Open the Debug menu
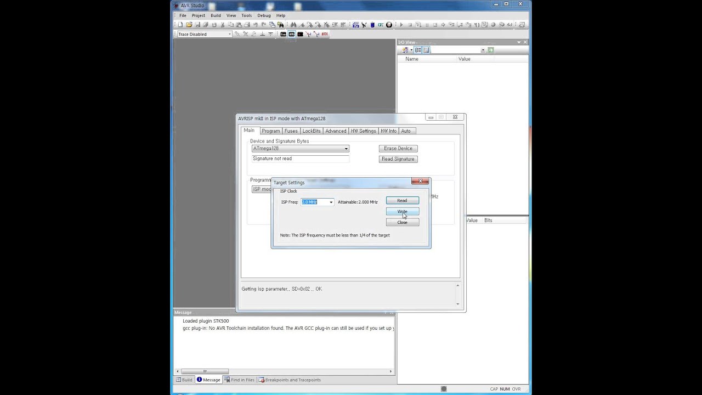 click(264, 15)
